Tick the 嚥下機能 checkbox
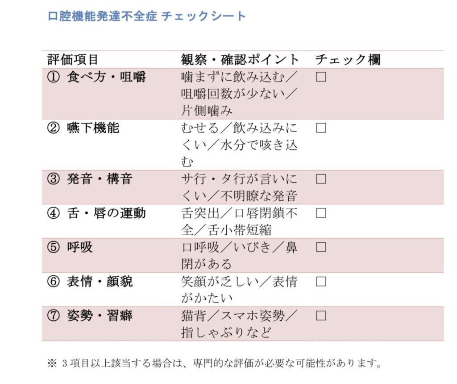This screenshot has height=384, width=457. (321, 128)
